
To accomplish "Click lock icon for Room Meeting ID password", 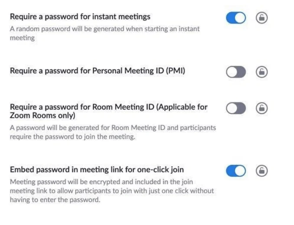I will pos(261,108).
